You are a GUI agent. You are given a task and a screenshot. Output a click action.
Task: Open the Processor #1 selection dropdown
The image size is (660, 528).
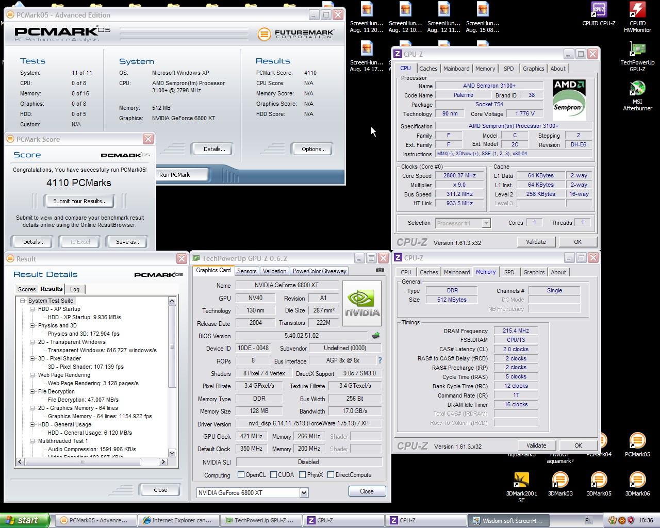coord(486,223)
